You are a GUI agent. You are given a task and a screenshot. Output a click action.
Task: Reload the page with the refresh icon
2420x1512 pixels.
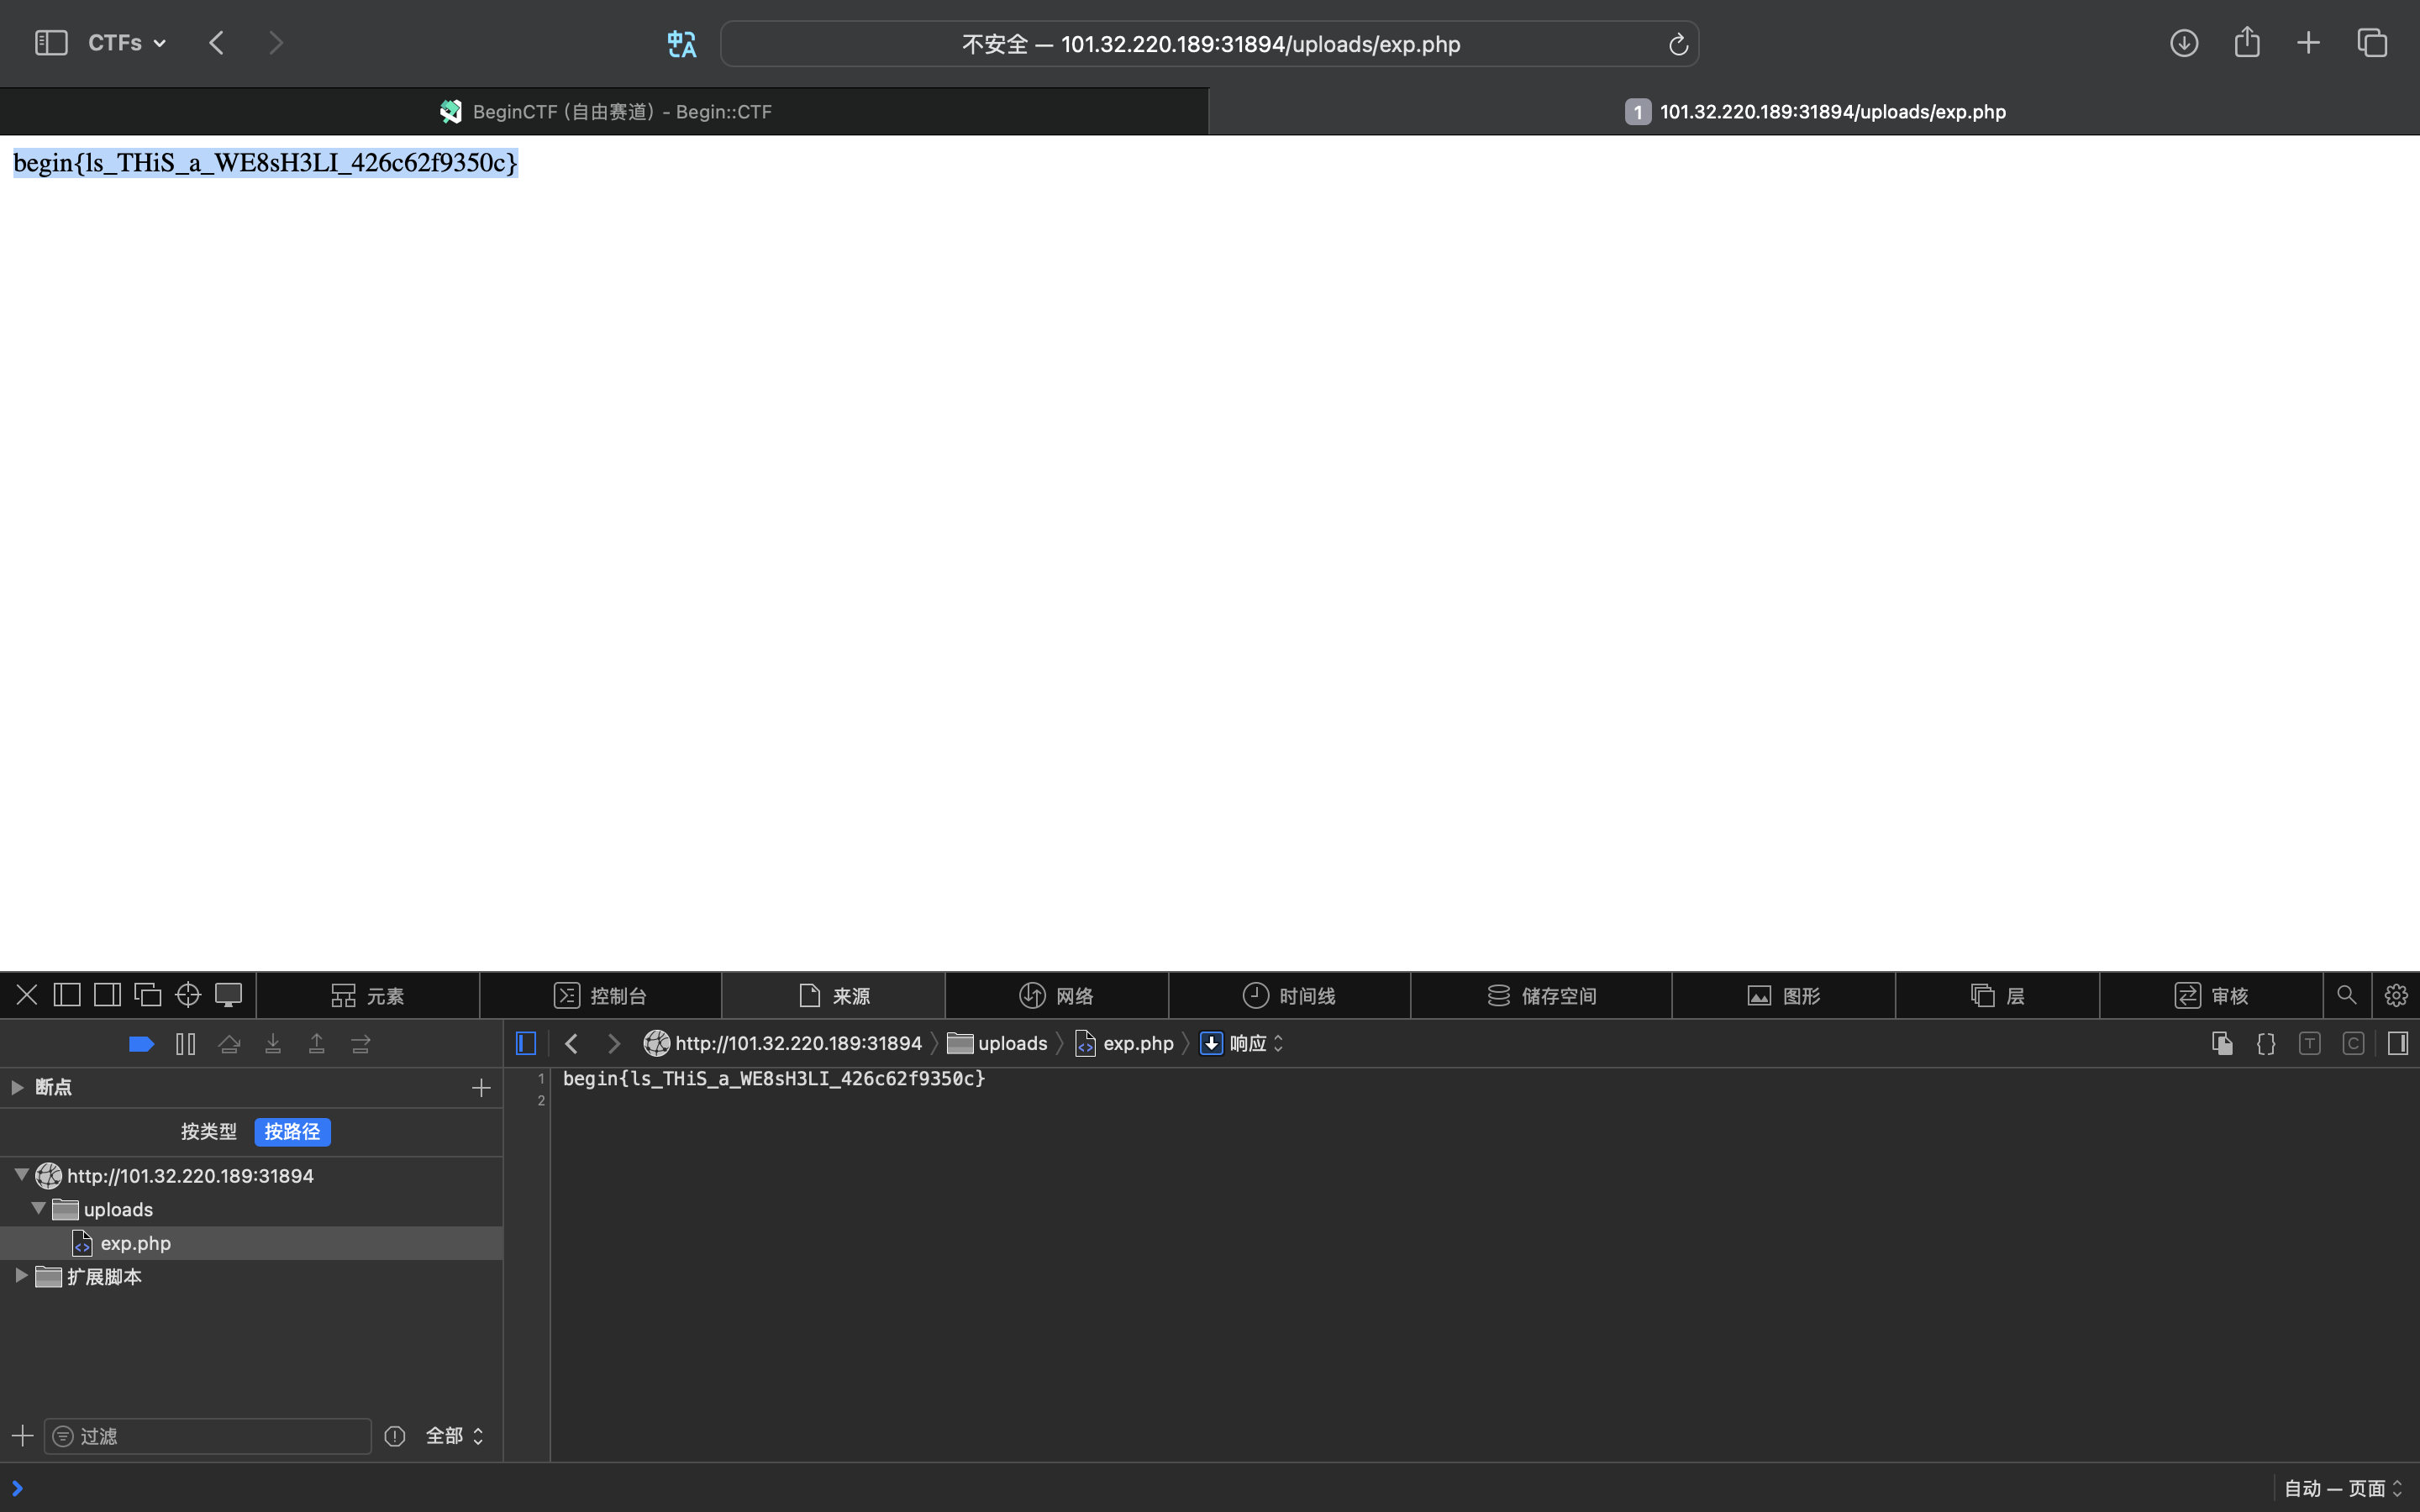1677,44
